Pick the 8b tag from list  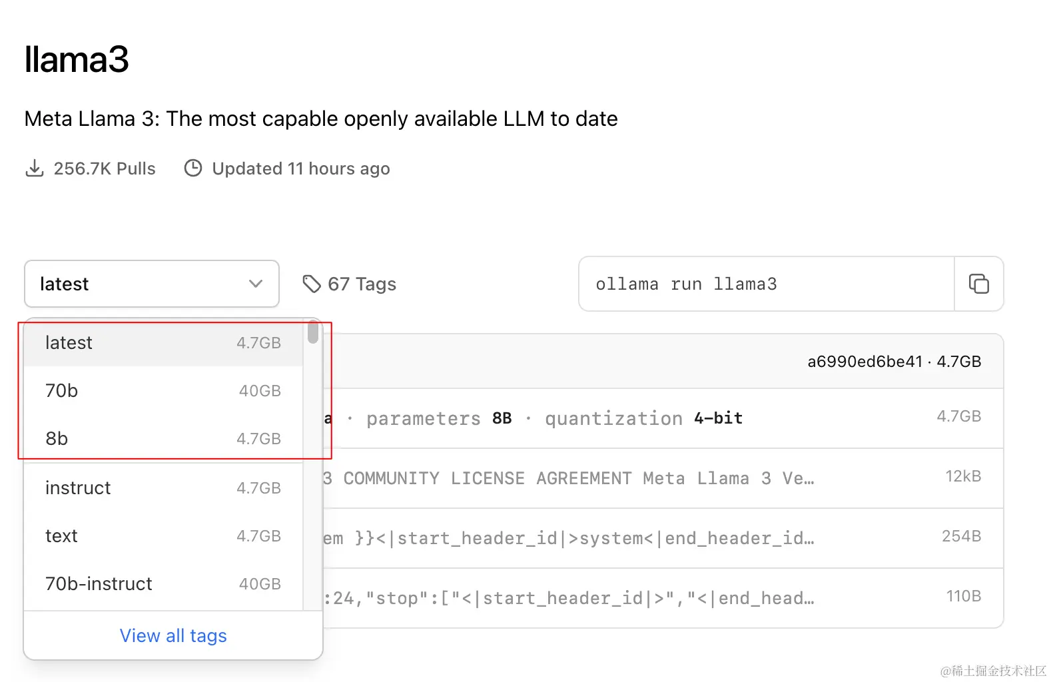tap(163, 438)
